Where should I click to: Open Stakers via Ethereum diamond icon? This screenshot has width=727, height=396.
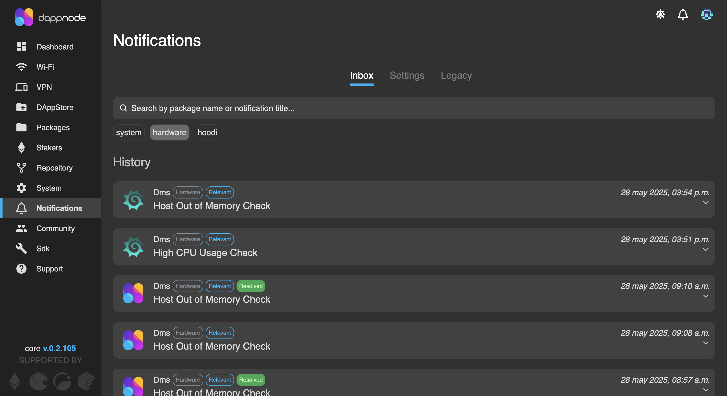tap(21, 148)
